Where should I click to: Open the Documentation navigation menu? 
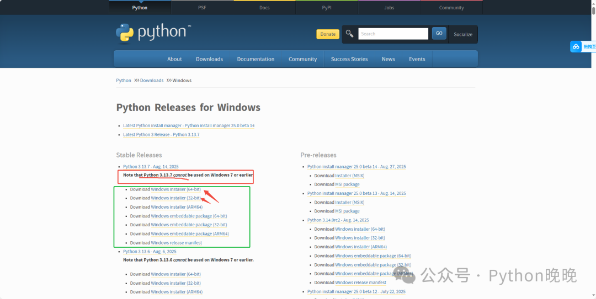tap(256, 59)
